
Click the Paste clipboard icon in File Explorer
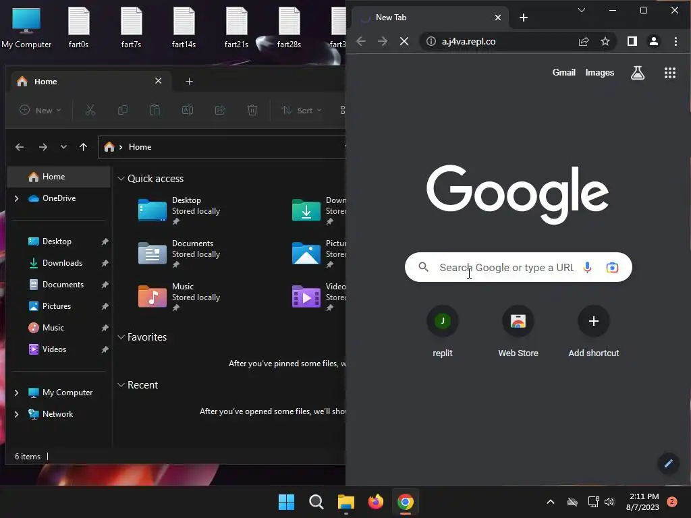(155, 110)
